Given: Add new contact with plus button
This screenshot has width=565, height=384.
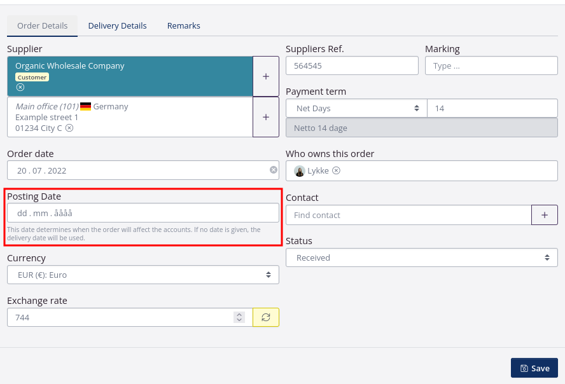Looking at the screenshot, I should [x=545, y=215].
